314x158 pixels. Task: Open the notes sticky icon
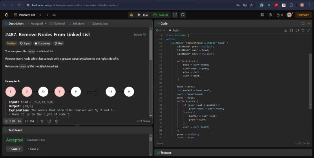(x=183, y=15)
